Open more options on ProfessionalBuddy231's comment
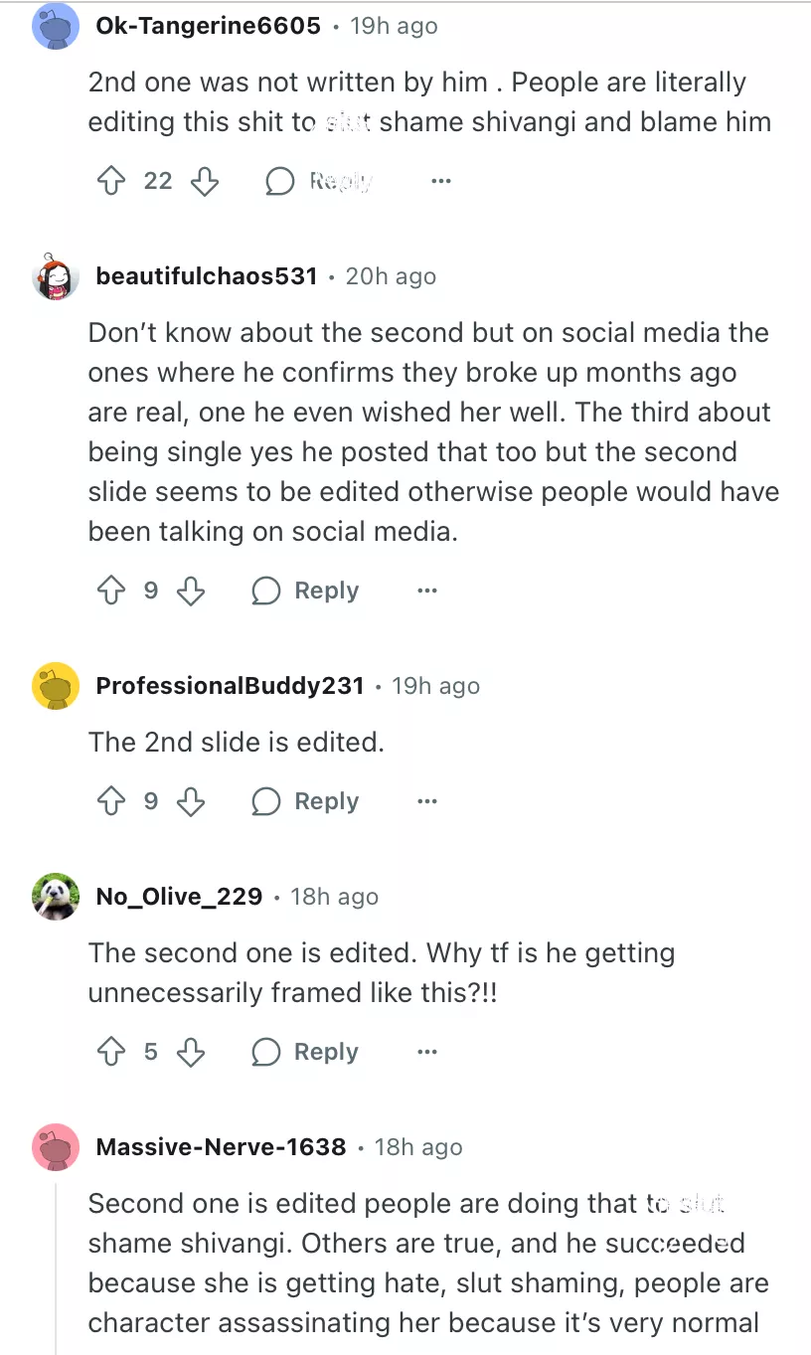811x1355 pixels. coord(427,801)
